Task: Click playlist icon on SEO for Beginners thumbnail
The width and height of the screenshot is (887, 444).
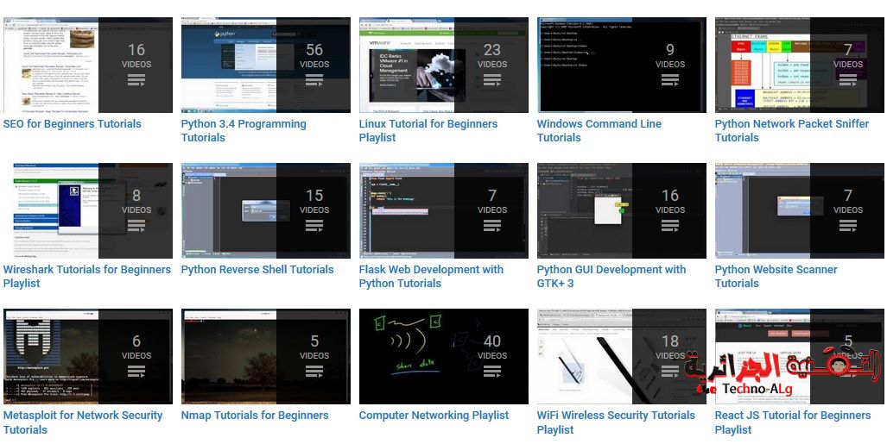Action: tap(136, 80)
